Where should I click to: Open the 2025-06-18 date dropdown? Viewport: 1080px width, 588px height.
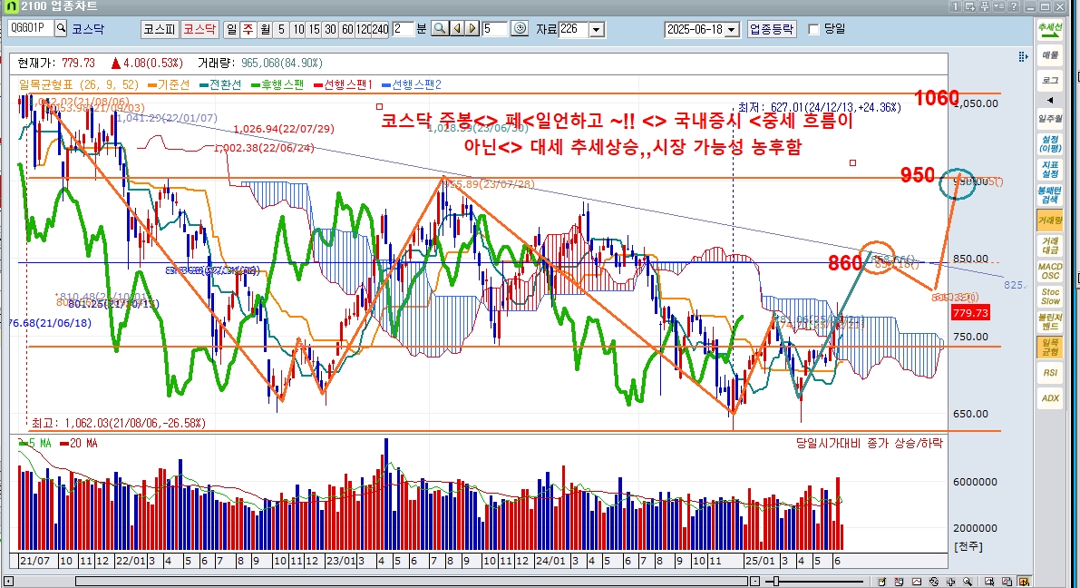tap(732, 30)
